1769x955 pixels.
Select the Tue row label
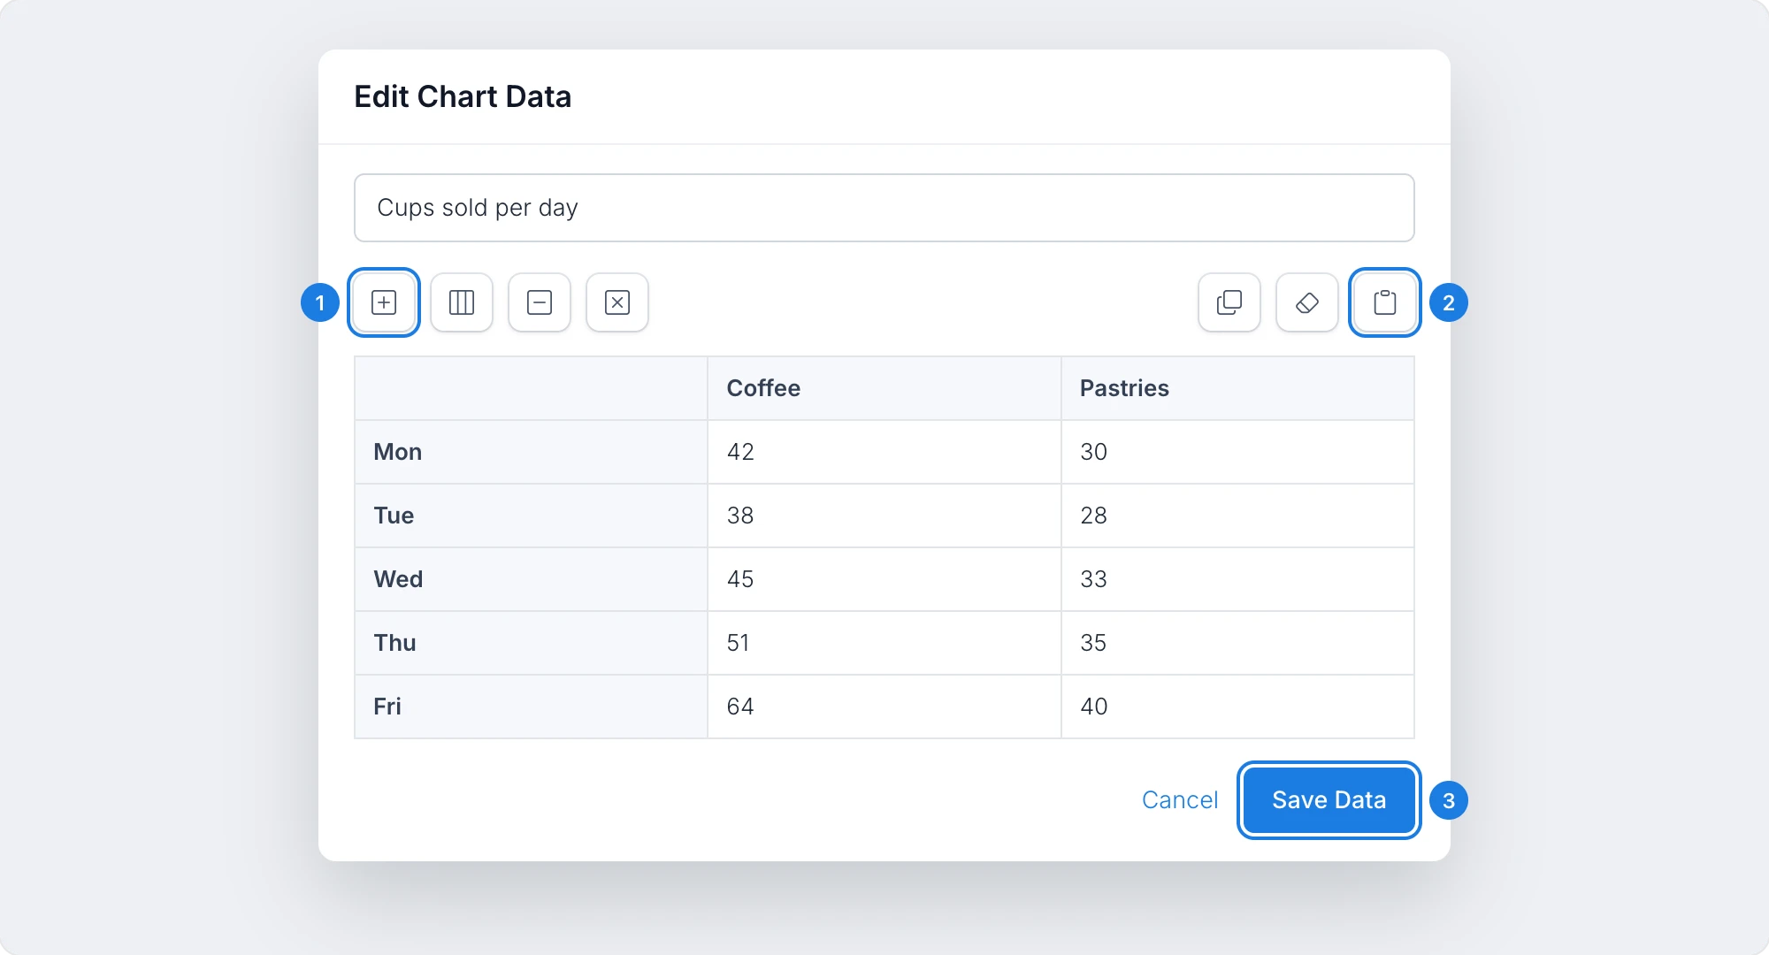pyautogui.click(x=531, y=516)
